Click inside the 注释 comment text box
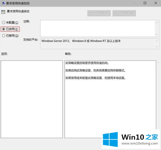161x150 pixels. click(x=98, y=28)
